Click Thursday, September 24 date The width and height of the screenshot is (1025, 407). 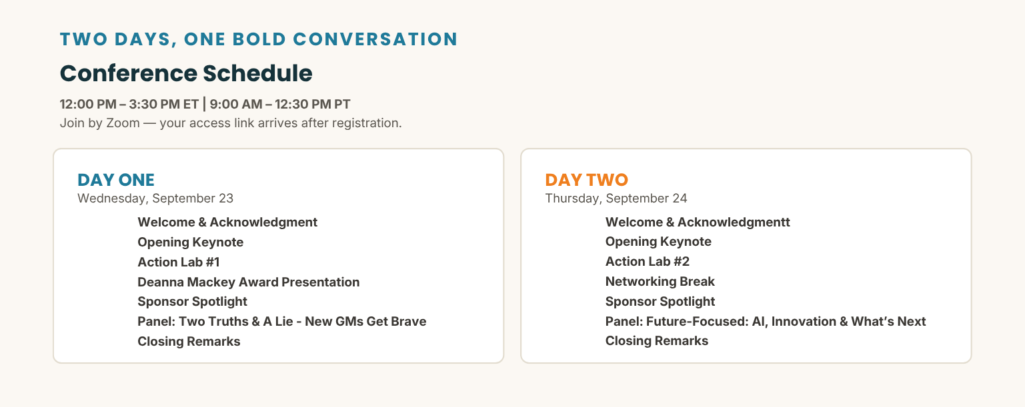point(616,199)
